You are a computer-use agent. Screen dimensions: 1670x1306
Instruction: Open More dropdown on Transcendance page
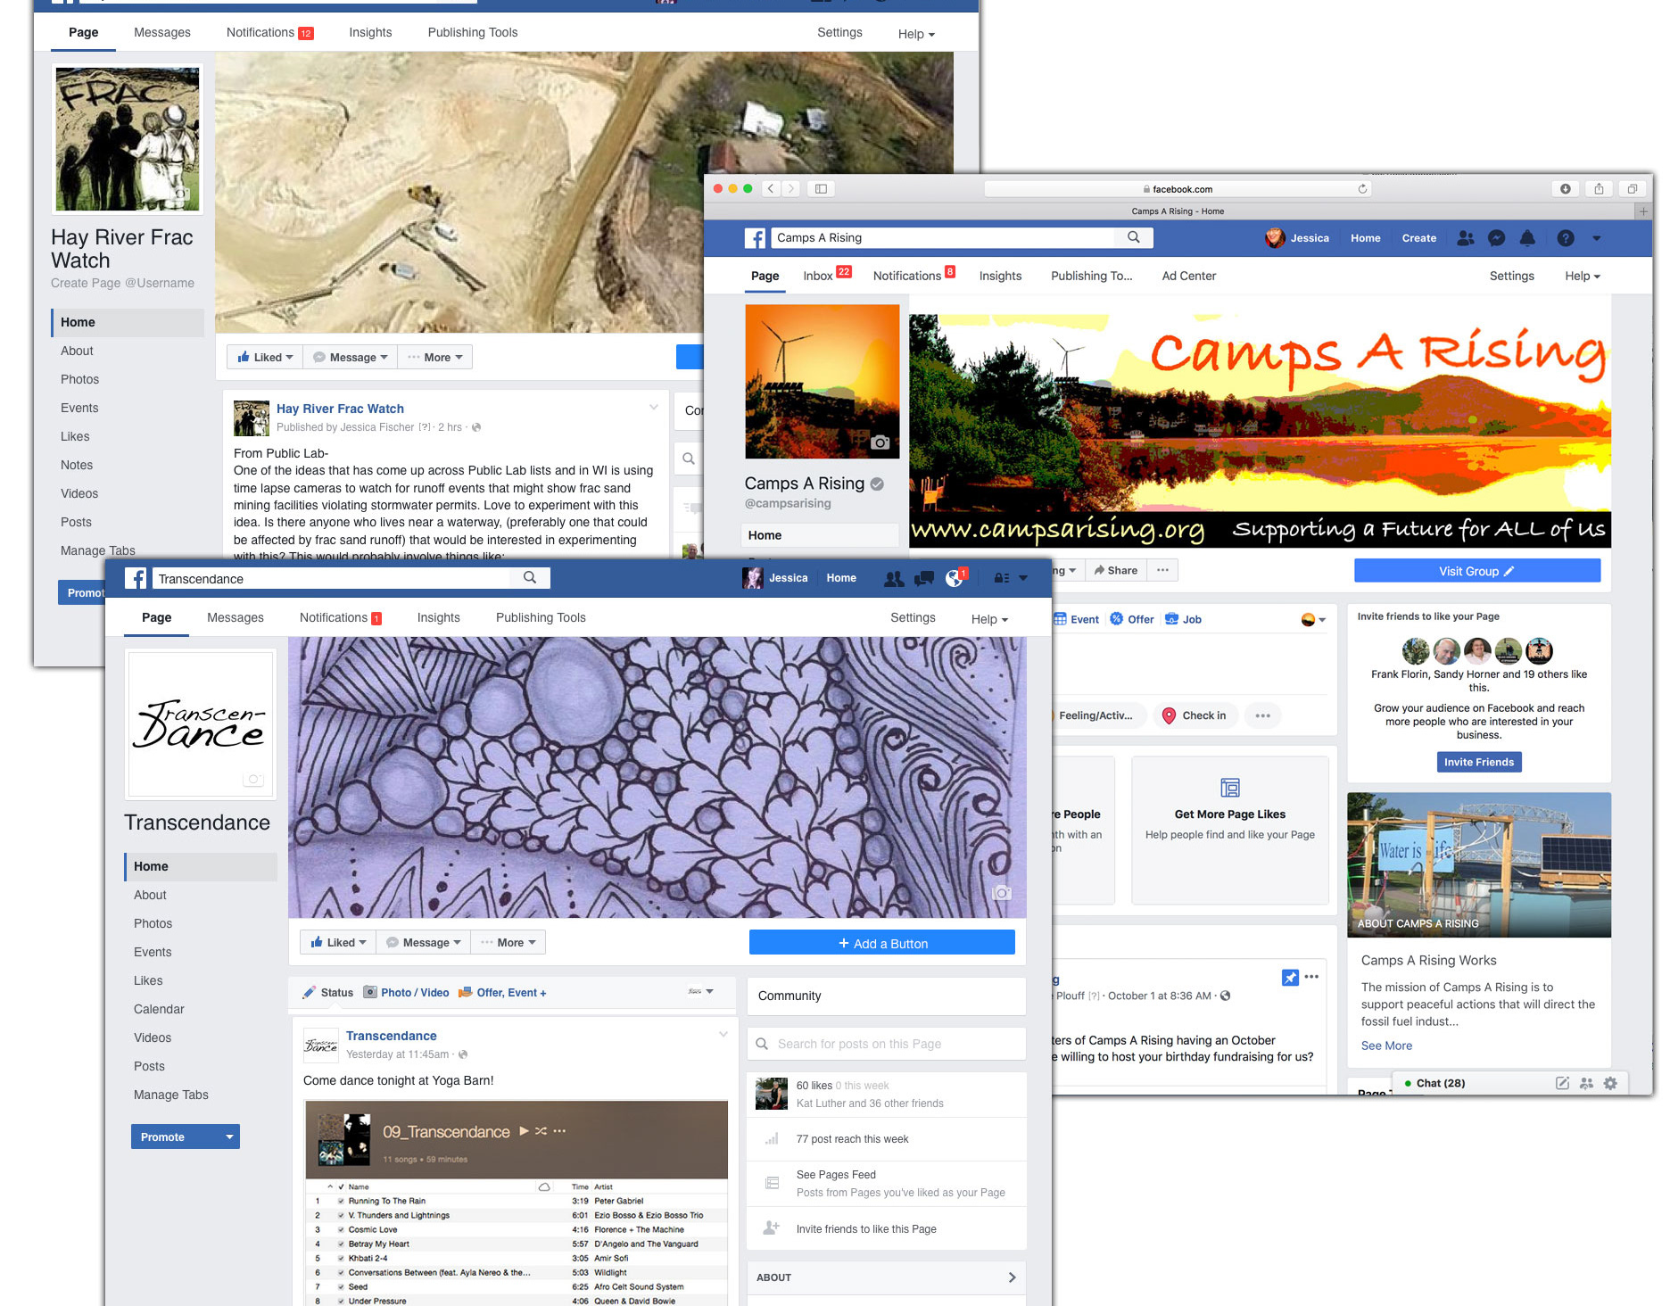[x=508, y=942]
